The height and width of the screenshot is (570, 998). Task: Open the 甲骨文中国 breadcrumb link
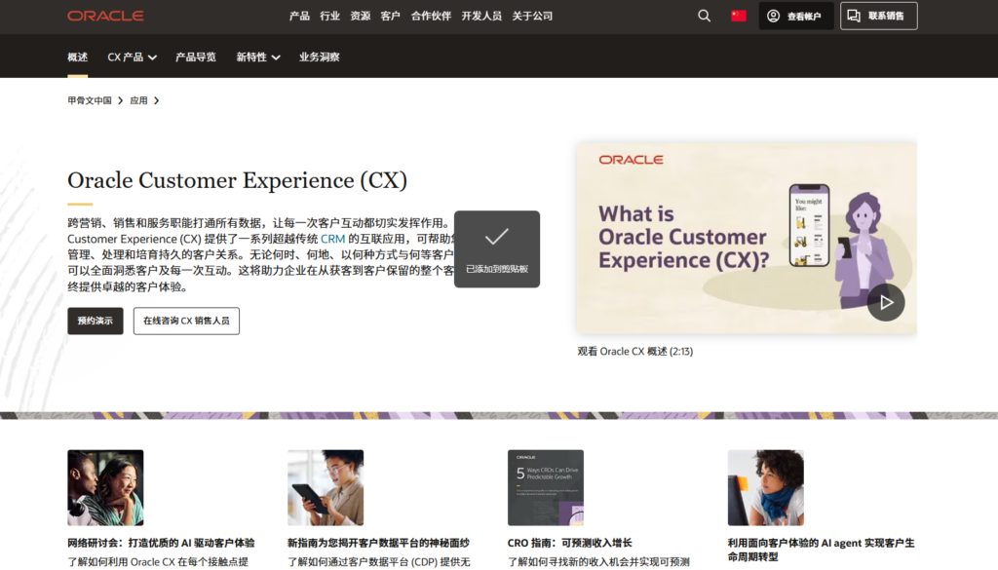[x=89, y=100]
